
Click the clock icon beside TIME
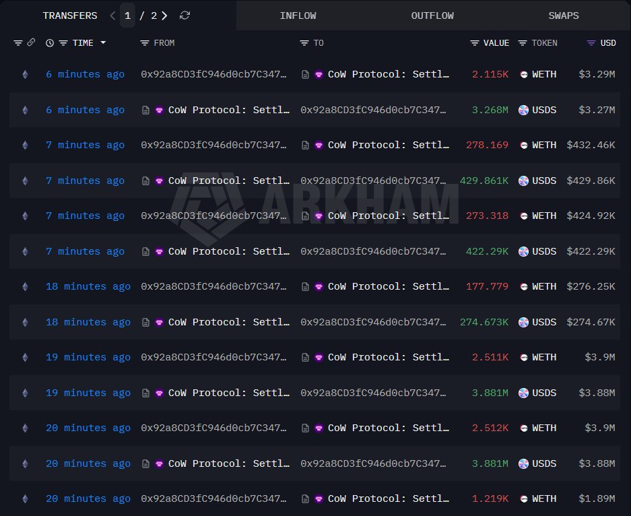coord(50,42)
